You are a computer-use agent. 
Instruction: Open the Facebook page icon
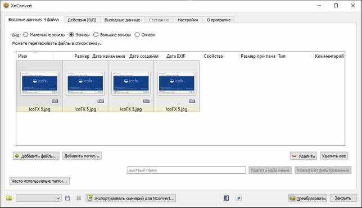(227, 198)
